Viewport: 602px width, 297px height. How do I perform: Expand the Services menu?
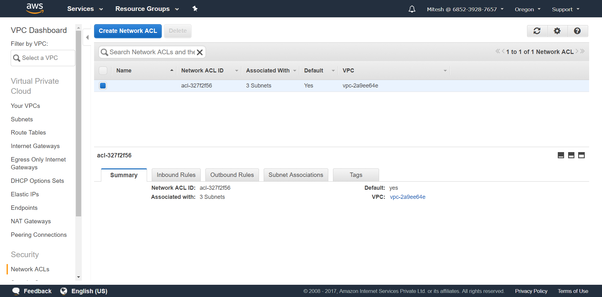85,9
